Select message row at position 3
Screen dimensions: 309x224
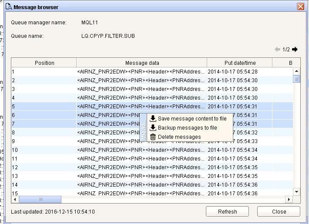pos(152,89)
